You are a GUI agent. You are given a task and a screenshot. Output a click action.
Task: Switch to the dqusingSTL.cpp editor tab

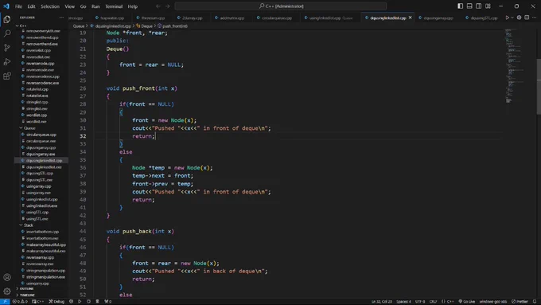[x=481, y=18]
